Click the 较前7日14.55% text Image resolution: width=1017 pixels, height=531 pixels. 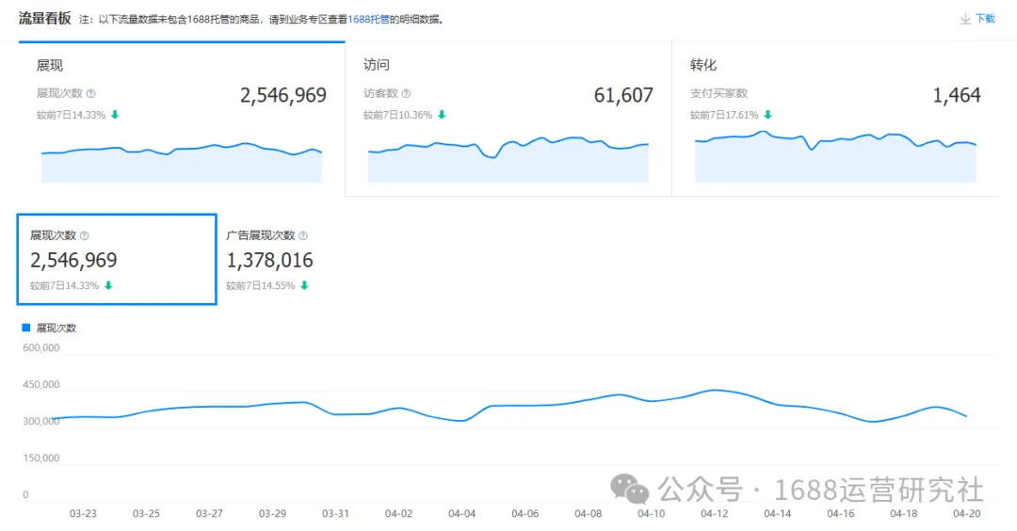click(x=261, y=286)
